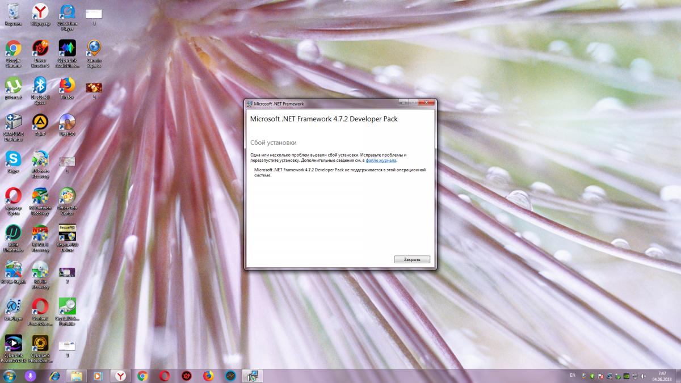The image size is (681, 383).
Task: Close the .NET Framework installer window
Action: tap(427, 103)
